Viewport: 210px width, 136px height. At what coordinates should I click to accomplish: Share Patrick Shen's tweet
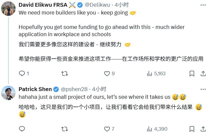[203, 129]
